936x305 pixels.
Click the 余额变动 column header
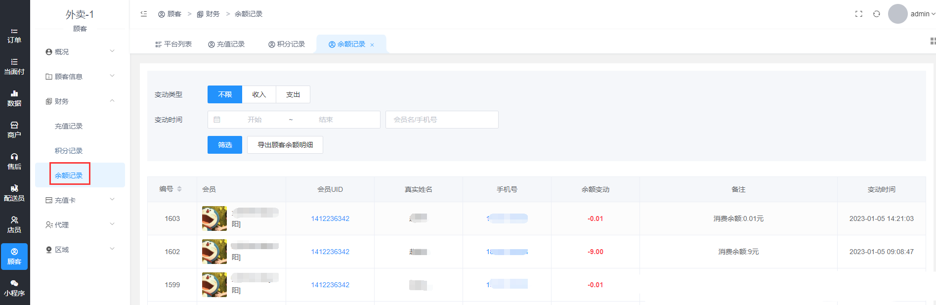[596, 189]
